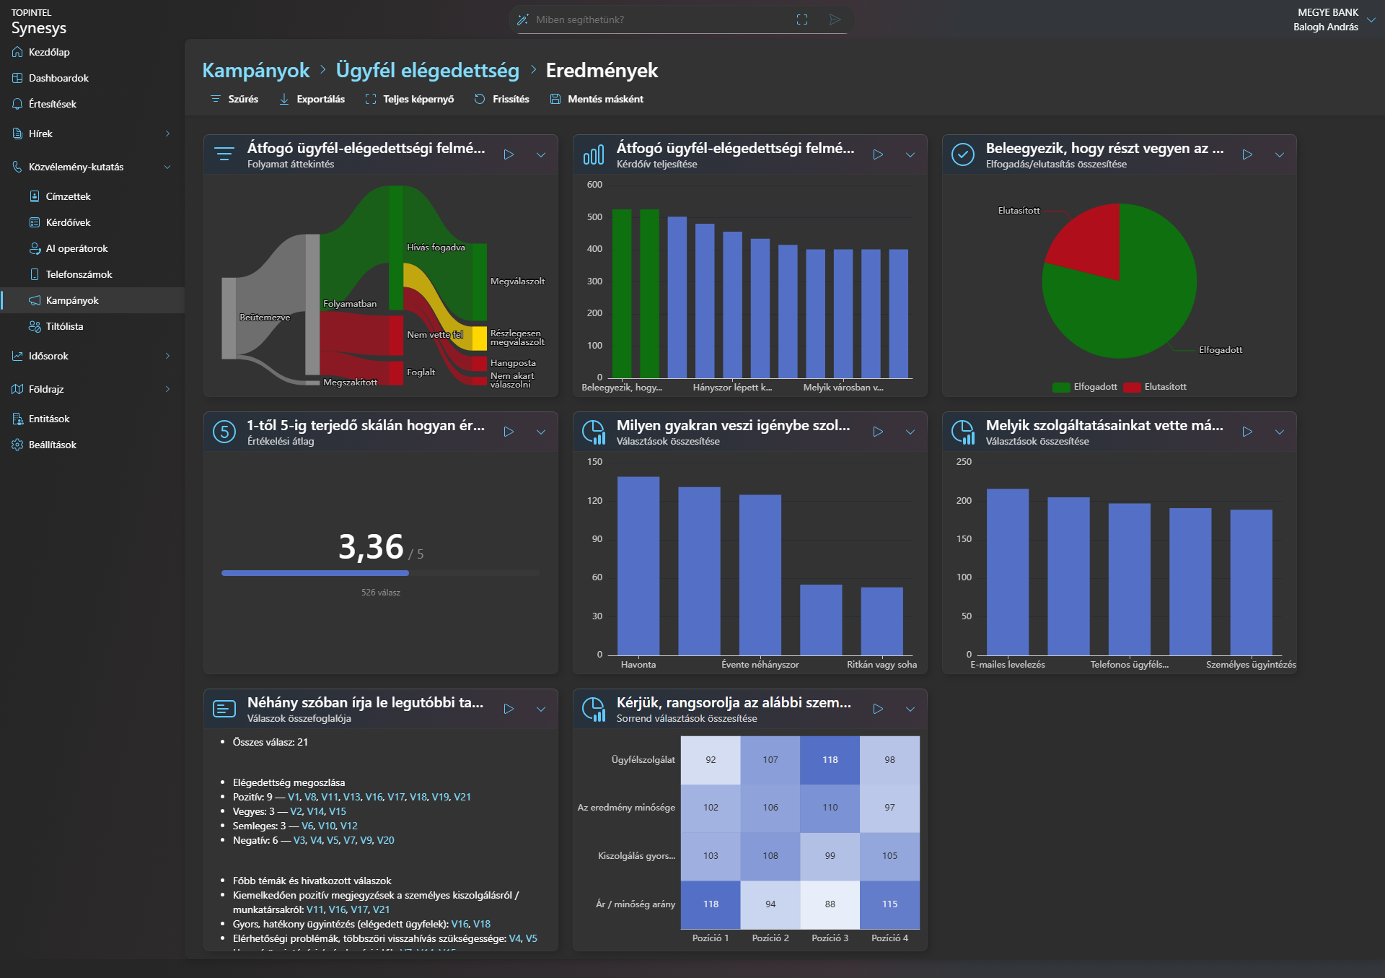Click the AI sparkle icon in search bar
The width and height of the screenshot is (1385, 978).
point(523,19)
